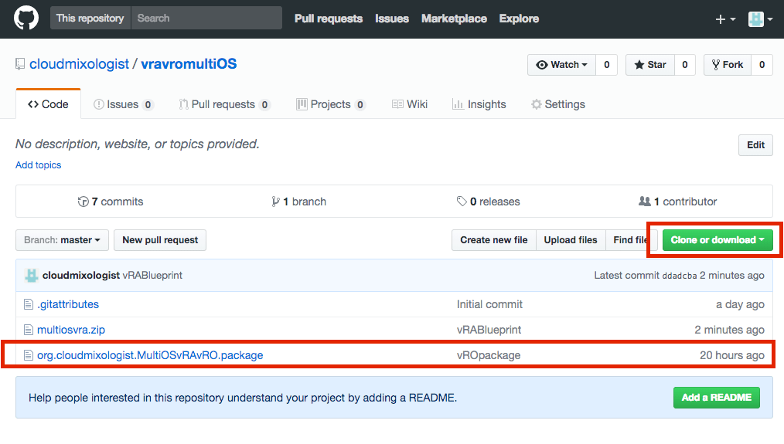Click file icon beside org.cloudmixologist.MultiOSvRAvRO.package
The height and width of the screenshot is (444, 784).
tap(29, 355)
